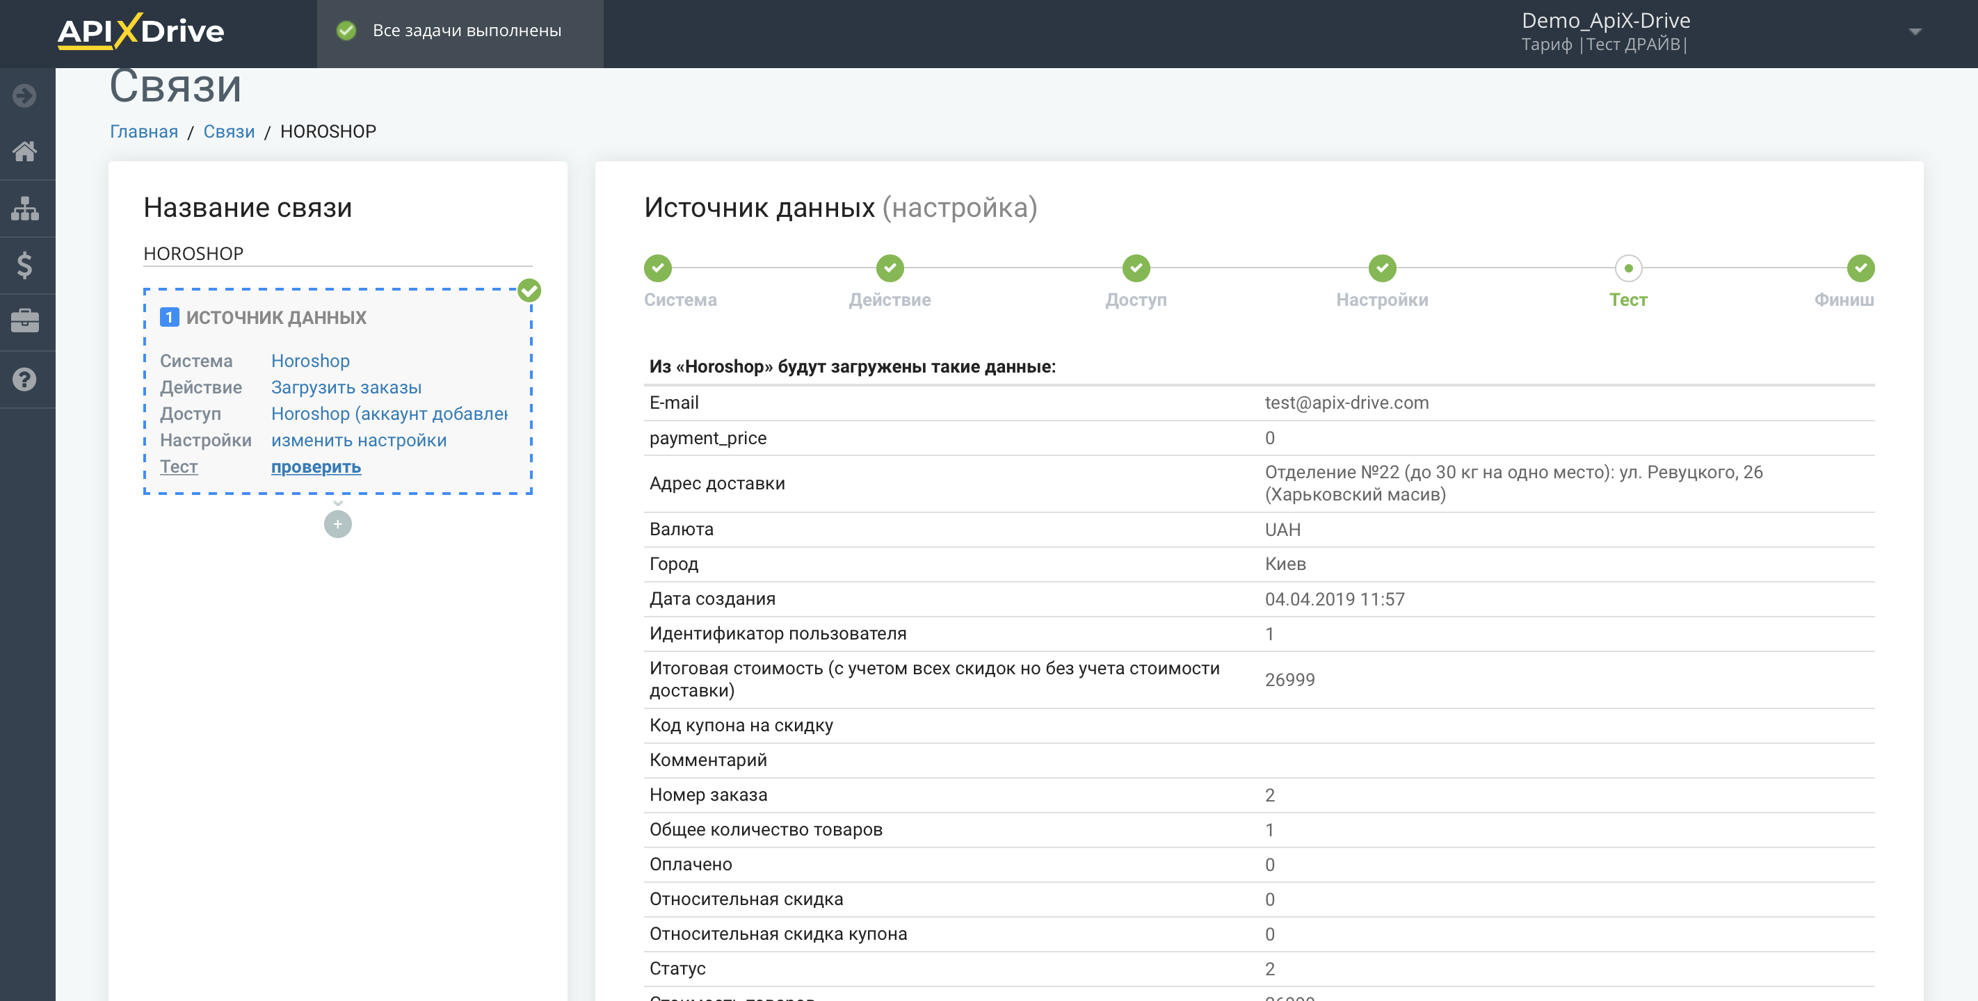Image resolution: width=1978 pixels, height=1001 pixels.
Task: Open billing dollar icon in sidebar
Action: coord(24,266)
